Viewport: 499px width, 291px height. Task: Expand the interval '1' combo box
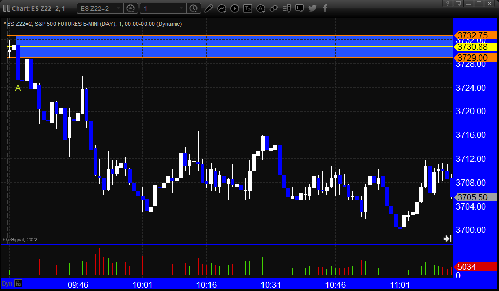(164, 9)
